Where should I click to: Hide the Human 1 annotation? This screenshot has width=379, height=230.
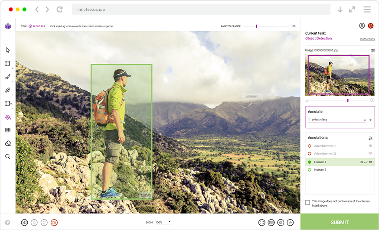[370, 162]
